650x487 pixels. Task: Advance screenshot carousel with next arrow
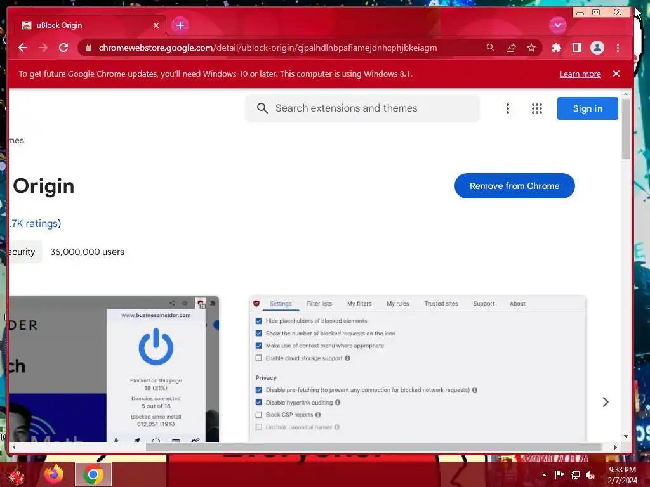(x=605, y=402)
